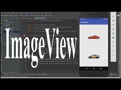Open the Device File Explorer side tab
Image resolution: width=121 pixels, height=90 pixels.
coord(119,66)
